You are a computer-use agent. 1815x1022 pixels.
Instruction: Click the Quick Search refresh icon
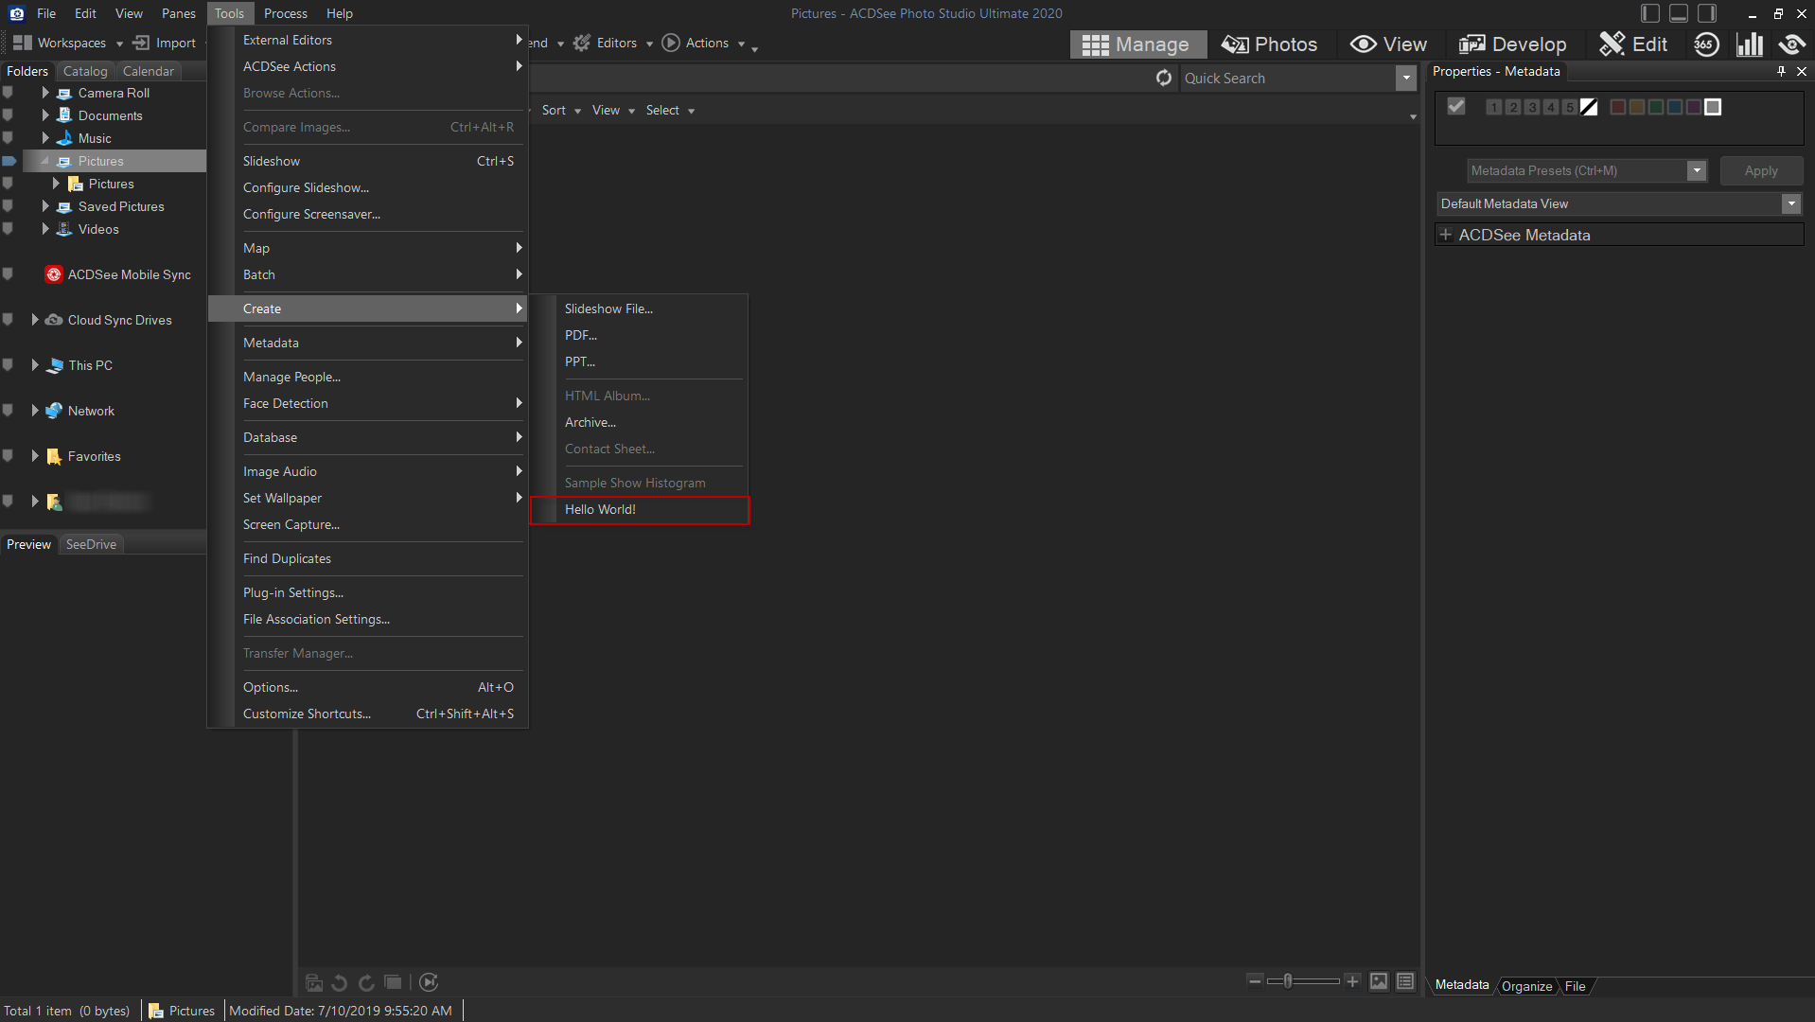pos(1164,79)
